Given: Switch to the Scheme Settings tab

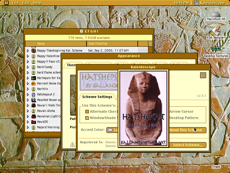Looking at the screenshot, I should [x=97, y=97].
